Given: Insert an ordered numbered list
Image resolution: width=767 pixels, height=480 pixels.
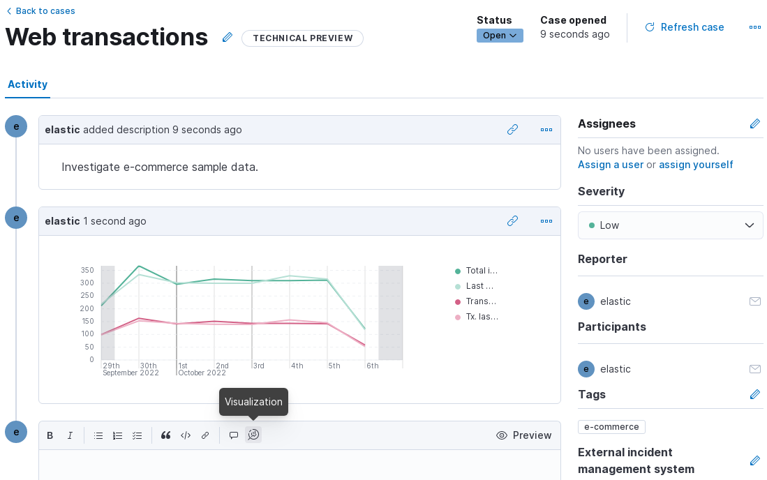Looking at the screenshot, I should [118, 435].
